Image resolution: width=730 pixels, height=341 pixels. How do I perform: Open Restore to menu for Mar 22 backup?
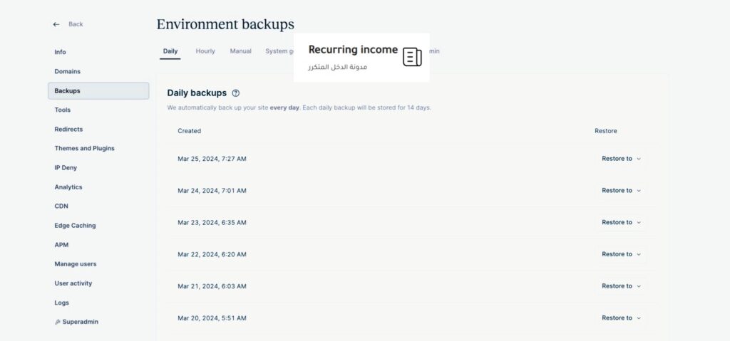[621, 254]
